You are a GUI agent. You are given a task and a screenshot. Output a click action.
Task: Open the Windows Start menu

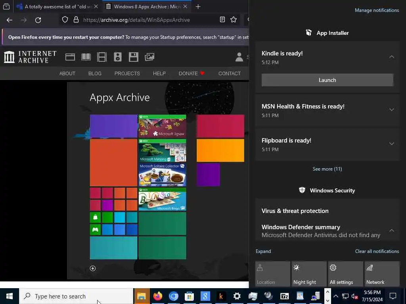(x=10, y=296)
